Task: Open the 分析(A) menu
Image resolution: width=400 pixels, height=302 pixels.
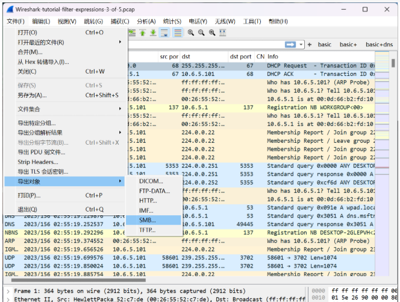Action: coord(146,22)
